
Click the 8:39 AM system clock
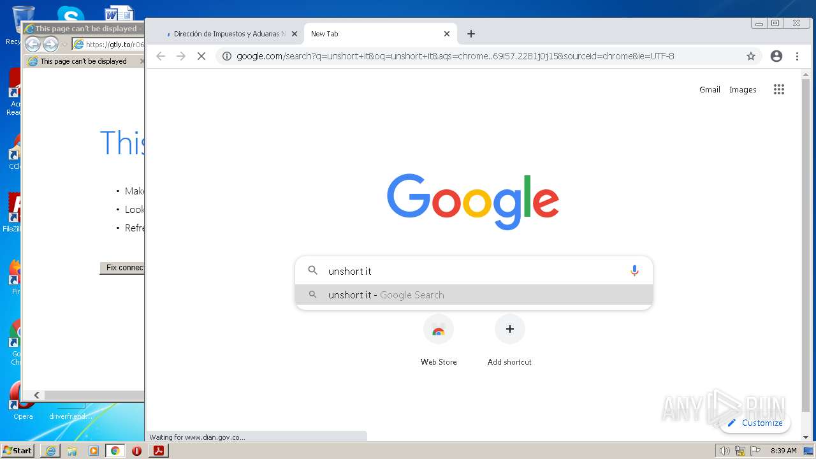(x=783, y=451)
